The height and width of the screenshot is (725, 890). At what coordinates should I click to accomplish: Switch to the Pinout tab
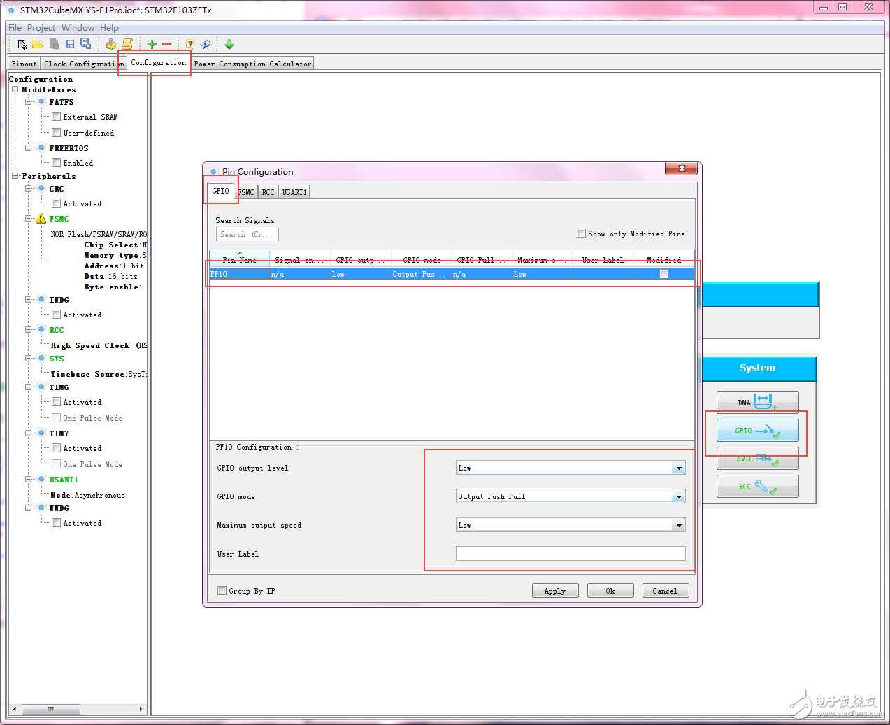click(24, 64)
